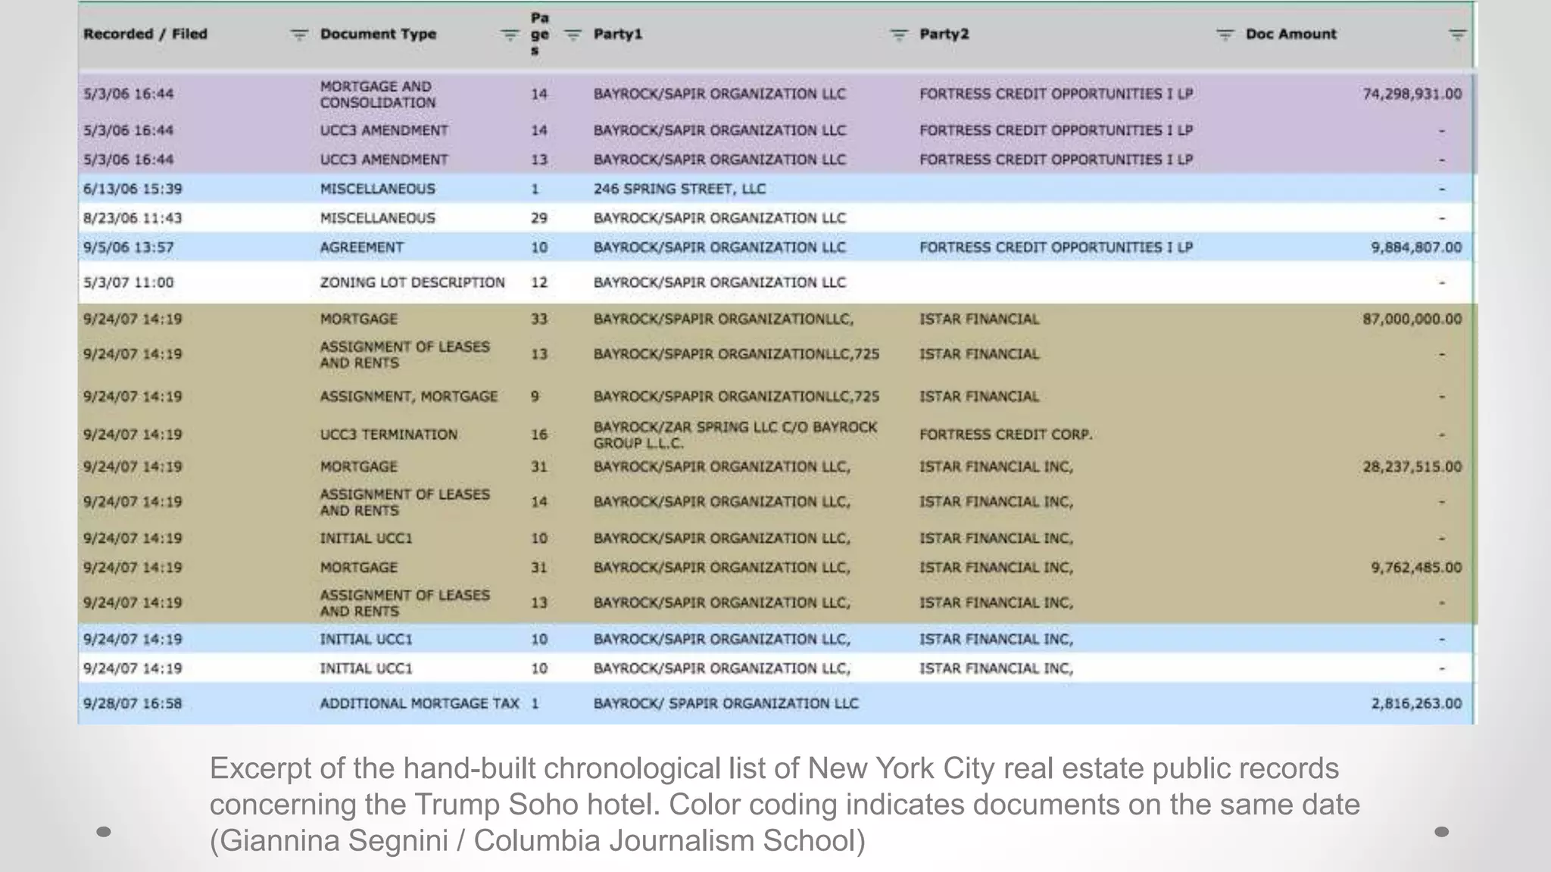
Task: Open filter icon for Document Type column
Action: pyautogui.click(x=510, y=35)
